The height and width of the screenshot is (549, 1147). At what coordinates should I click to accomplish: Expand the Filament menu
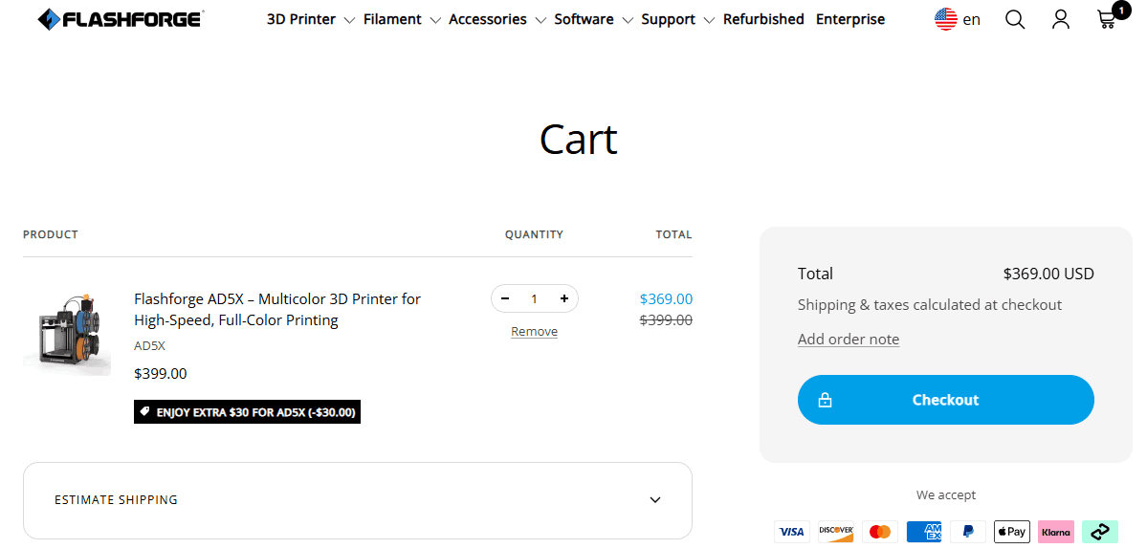(402, 20)
